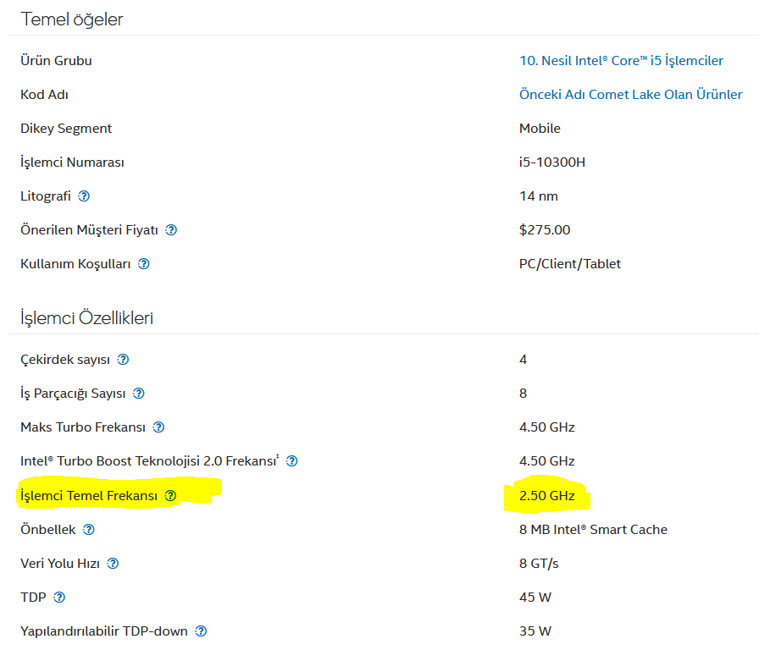759x661 pixels.
Task: Follow the Önceki Adı Comet Lake Olan Ürünler link
Action: [630, 95]
